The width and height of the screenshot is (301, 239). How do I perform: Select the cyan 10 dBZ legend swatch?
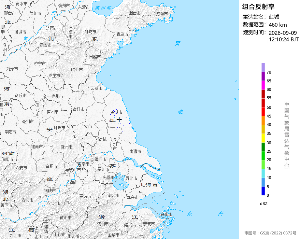pyautogui.click(x=263, y=174)
